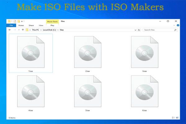The image size is (186, 124).
Task: Expand the ribbon with the chevron
Action: pos(174,25)
